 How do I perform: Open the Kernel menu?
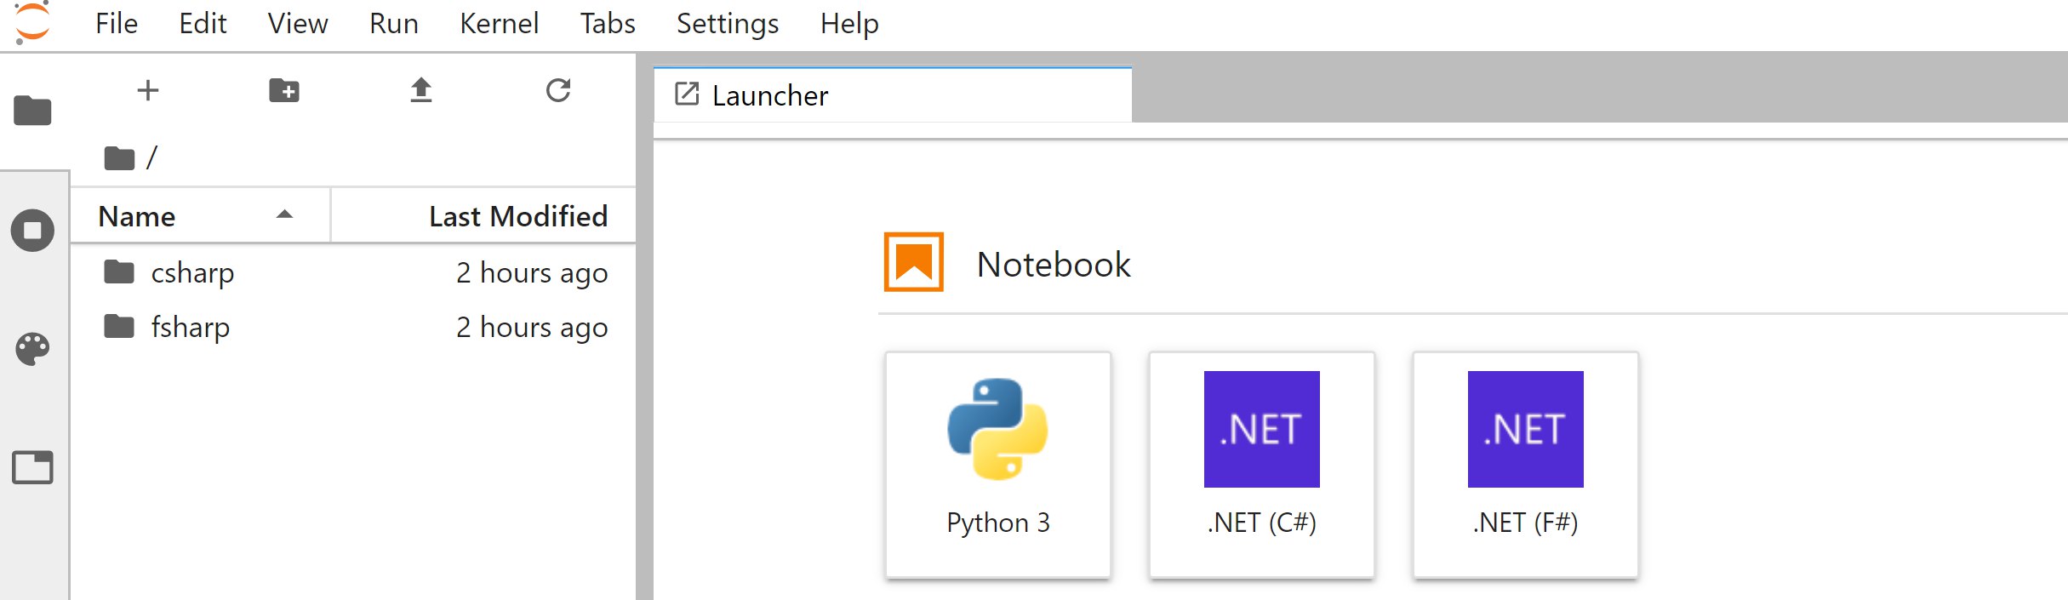coord(500,24)
